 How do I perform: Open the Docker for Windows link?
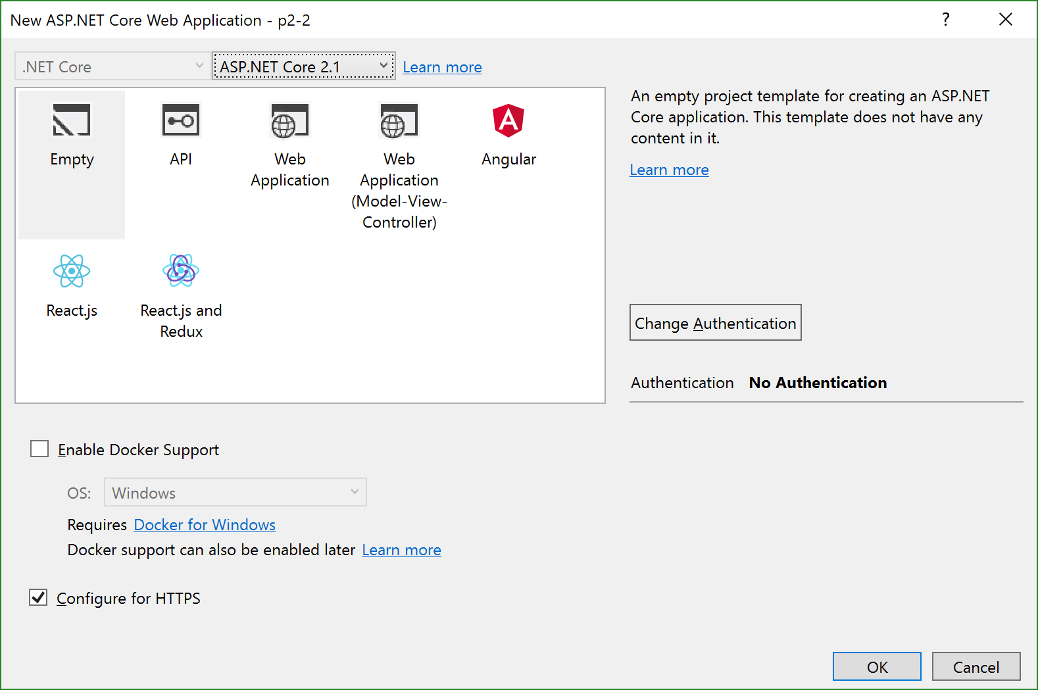[x=205, y=525]
